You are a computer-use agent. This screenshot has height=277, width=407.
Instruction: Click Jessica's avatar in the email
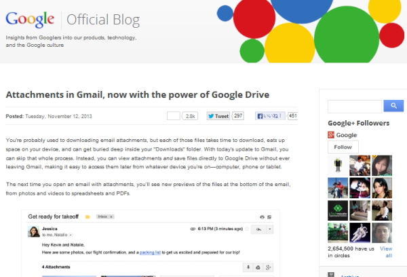31,232
